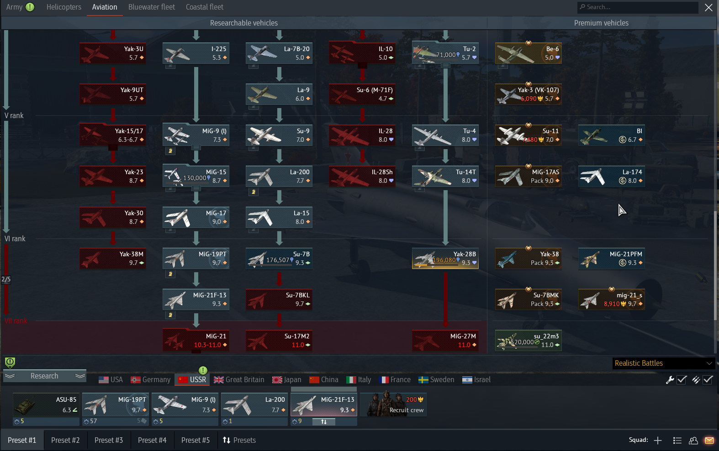
Task: Choose the Germany nation
Action: tap(150, 379)
